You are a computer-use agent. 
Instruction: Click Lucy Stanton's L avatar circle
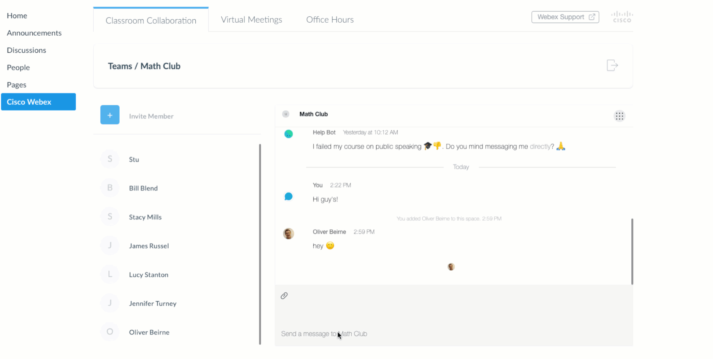(x=110, y=274)
